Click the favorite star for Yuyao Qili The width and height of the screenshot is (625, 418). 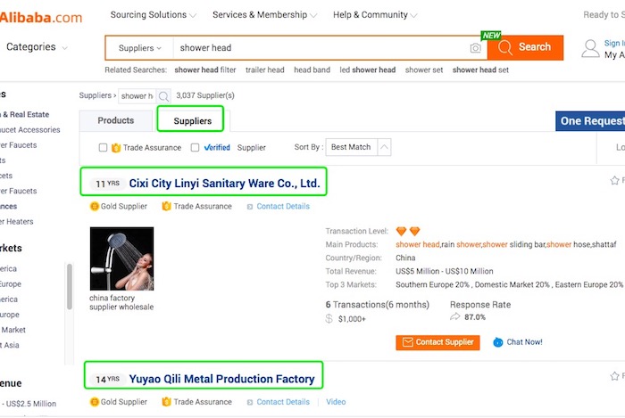pyautogui.click(x=614, y=376)
